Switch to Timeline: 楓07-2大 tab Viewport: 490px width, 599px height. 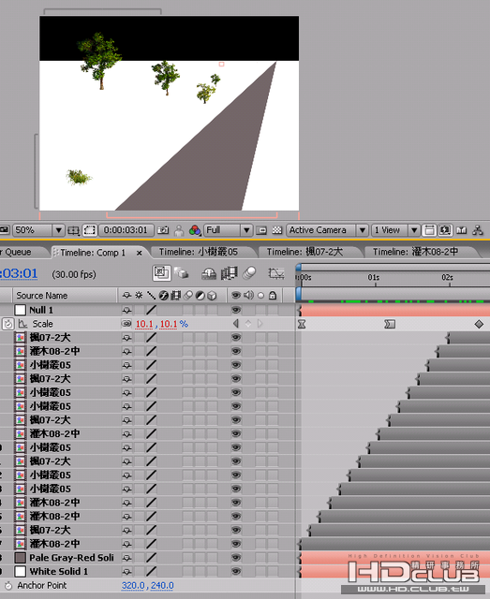point(304,252)
